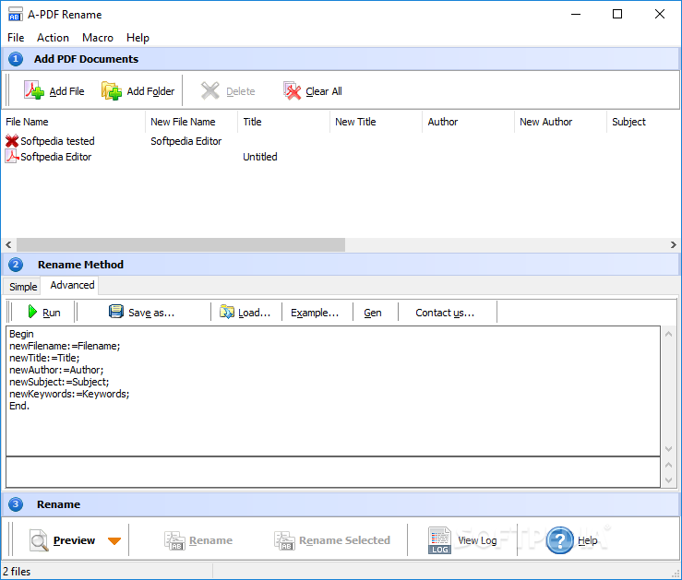The height and width of the screenshot is (580, 682).
Task: Click the script editor scroll up arrow
Action: [669, 334]
